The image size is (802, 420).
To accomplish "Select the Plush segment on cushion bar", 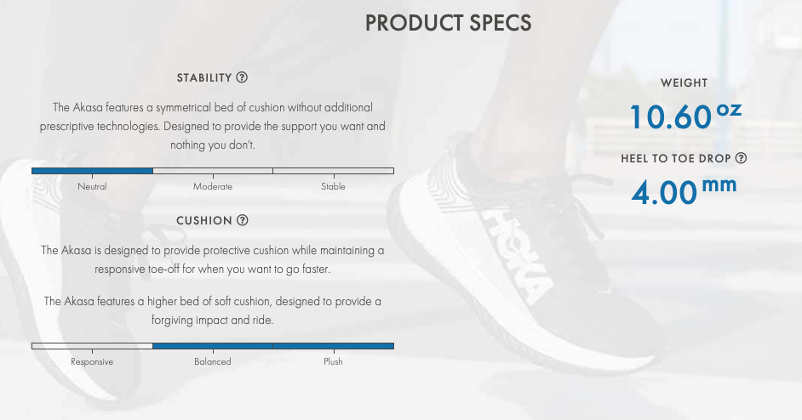I will click(334, 346).
